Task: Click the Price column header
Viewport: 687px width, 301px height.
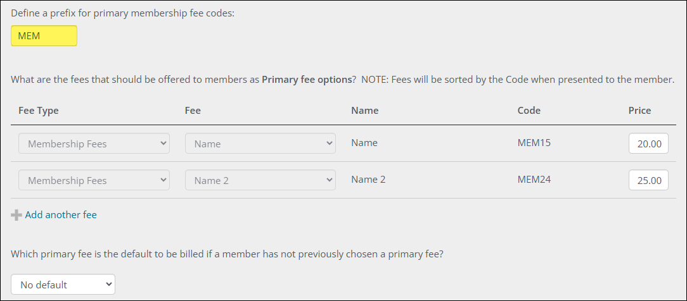Action: (x=639, y=111)
